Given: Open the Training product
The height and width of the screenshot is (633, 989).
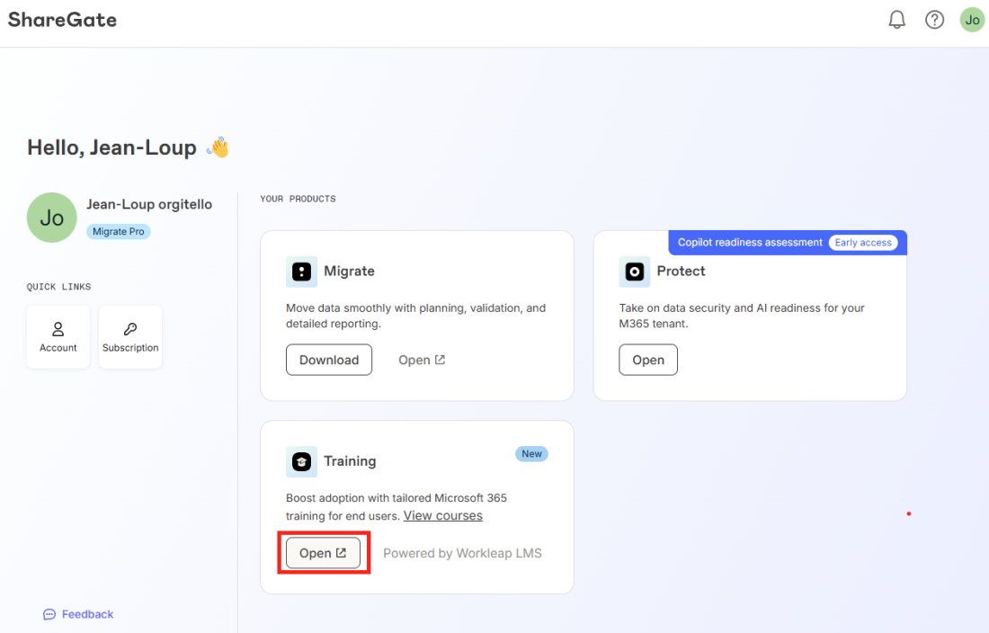Looking at the screenshot, I should click(x=323, y=553).
